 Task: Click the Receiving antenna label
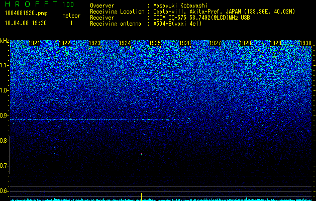[116, 24]
